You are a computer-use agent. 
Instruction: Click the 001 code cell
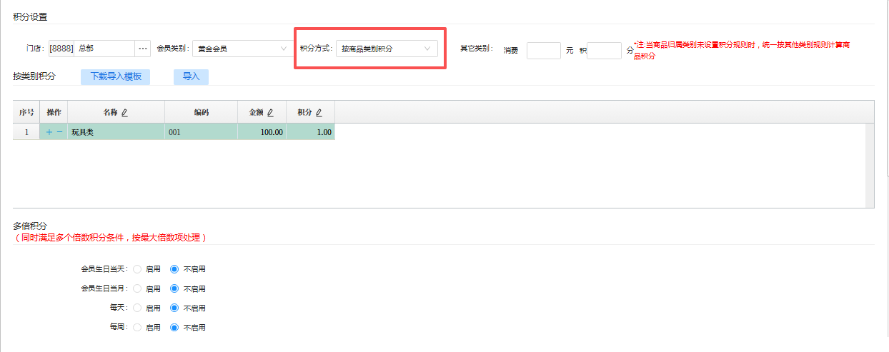[202, 132]
